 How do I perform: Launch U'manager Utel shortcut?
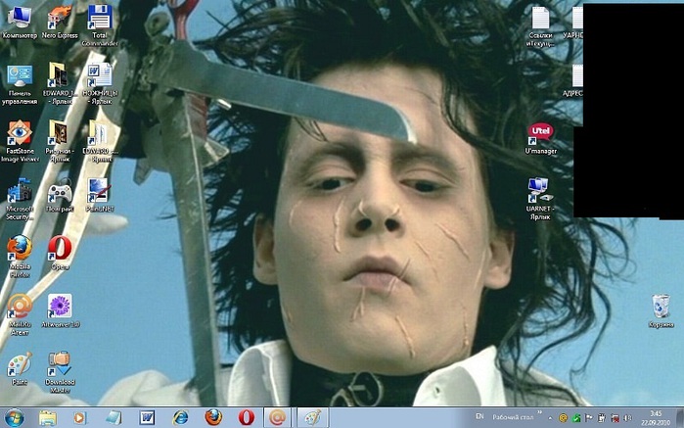click(540, 138)
